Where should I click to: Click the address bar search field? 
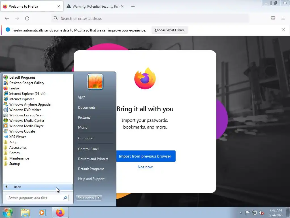[150, 18]
